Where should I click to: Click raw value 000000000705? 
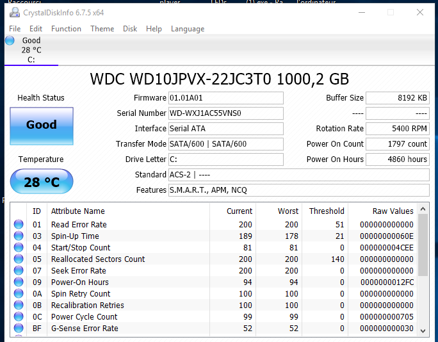click(x=387, y=316)
